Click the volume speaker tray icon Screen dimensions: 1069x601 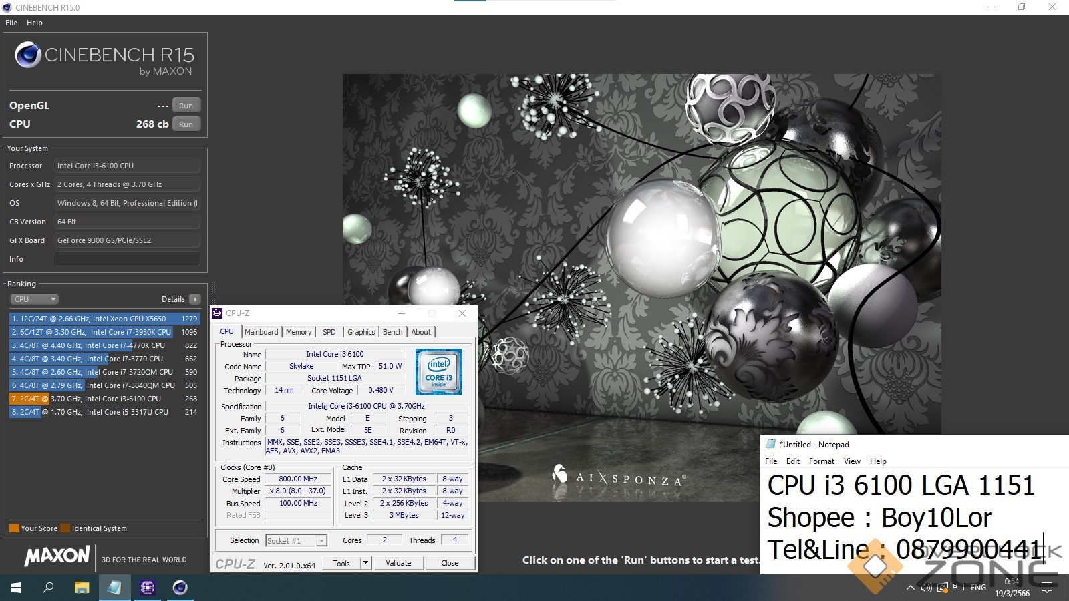[926, 588]
